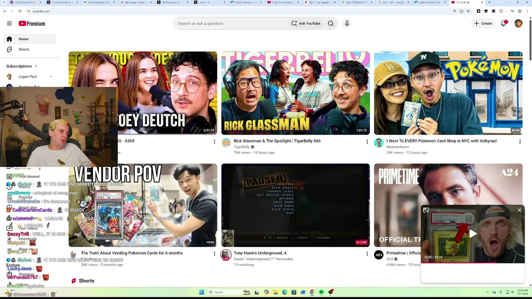
Task: Open Rick Glassman & The Spotlight video title
Action: click(277, 141)
